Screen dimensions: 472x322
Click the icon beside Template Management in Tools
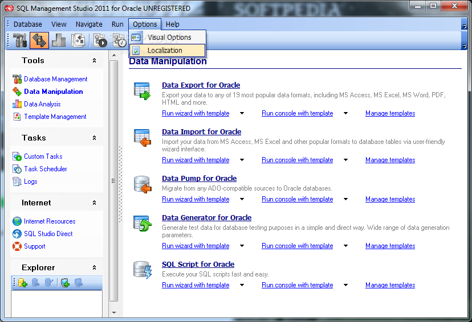(x=17, y=117)
